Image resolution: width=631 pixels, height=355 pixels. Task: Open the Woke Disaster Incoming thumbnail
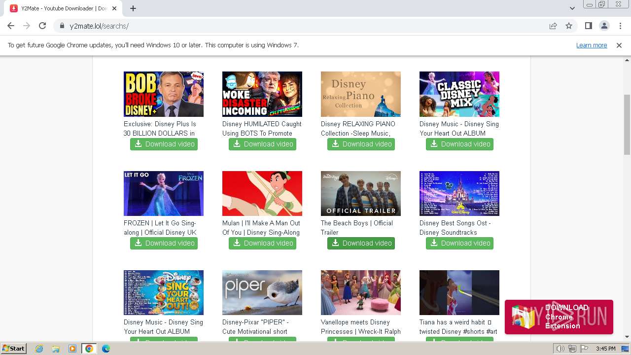262,94
